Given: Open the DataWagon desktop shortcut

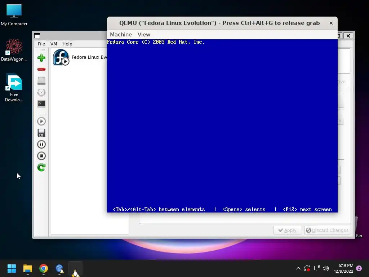Looking at the screenshot, I should pyautogui.click(x=14, y=50).
